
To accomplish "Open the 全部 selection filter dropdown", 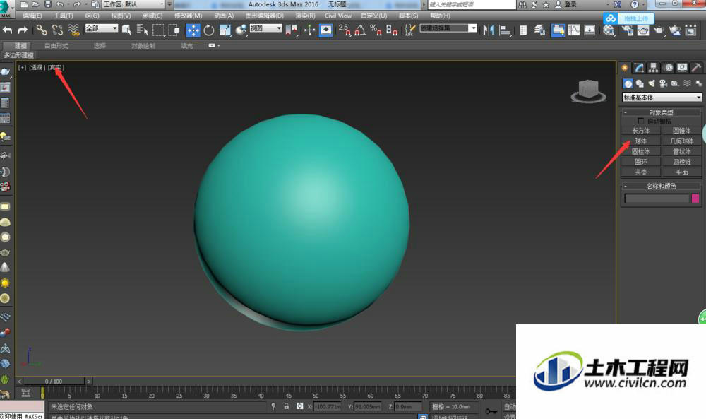I will pos(102,28).
